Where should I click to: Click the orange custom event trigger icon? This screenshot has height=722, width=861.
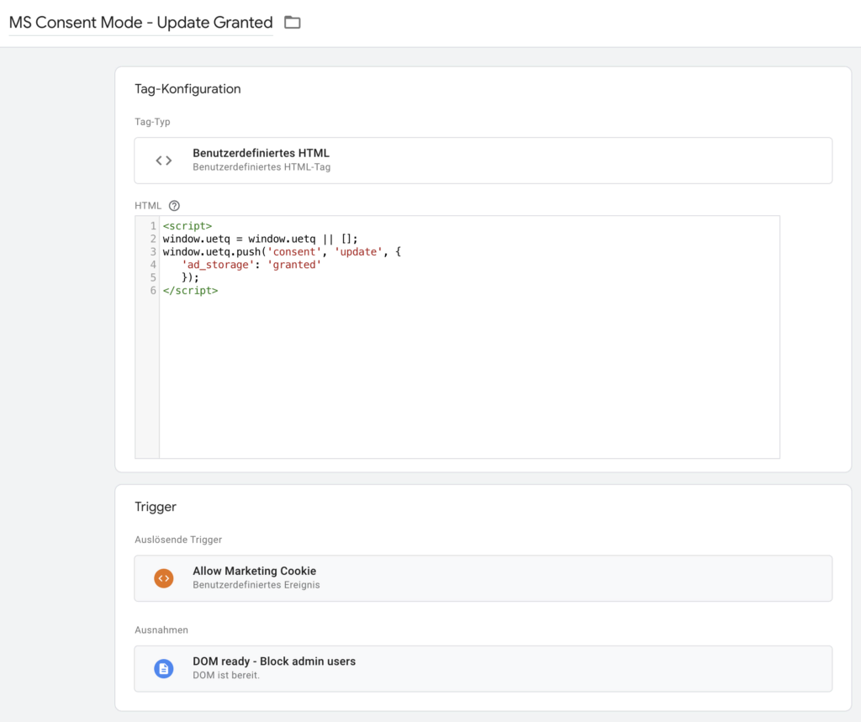tap(164, 578)
